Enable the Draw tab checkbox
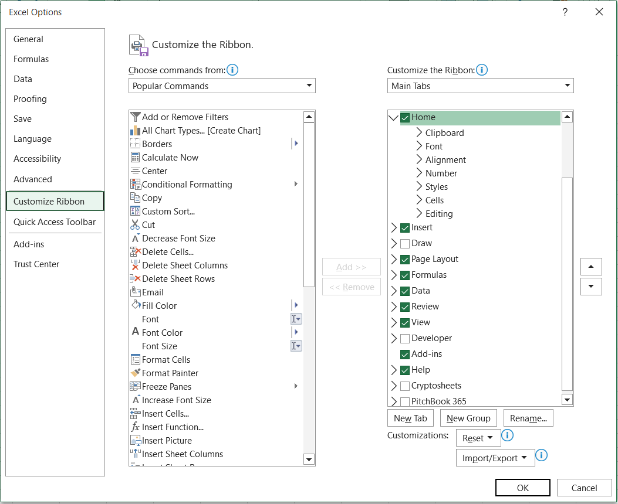 (405, 243)
